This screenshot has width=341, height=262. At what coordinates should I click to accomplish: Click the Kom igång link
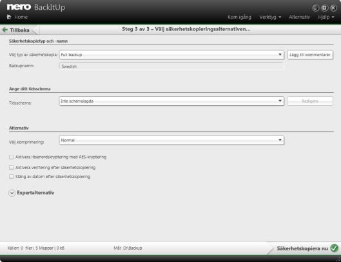(x=239, y=17)
